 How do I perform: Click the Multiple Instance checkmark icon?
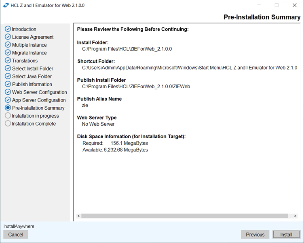[x=8, y=45]
